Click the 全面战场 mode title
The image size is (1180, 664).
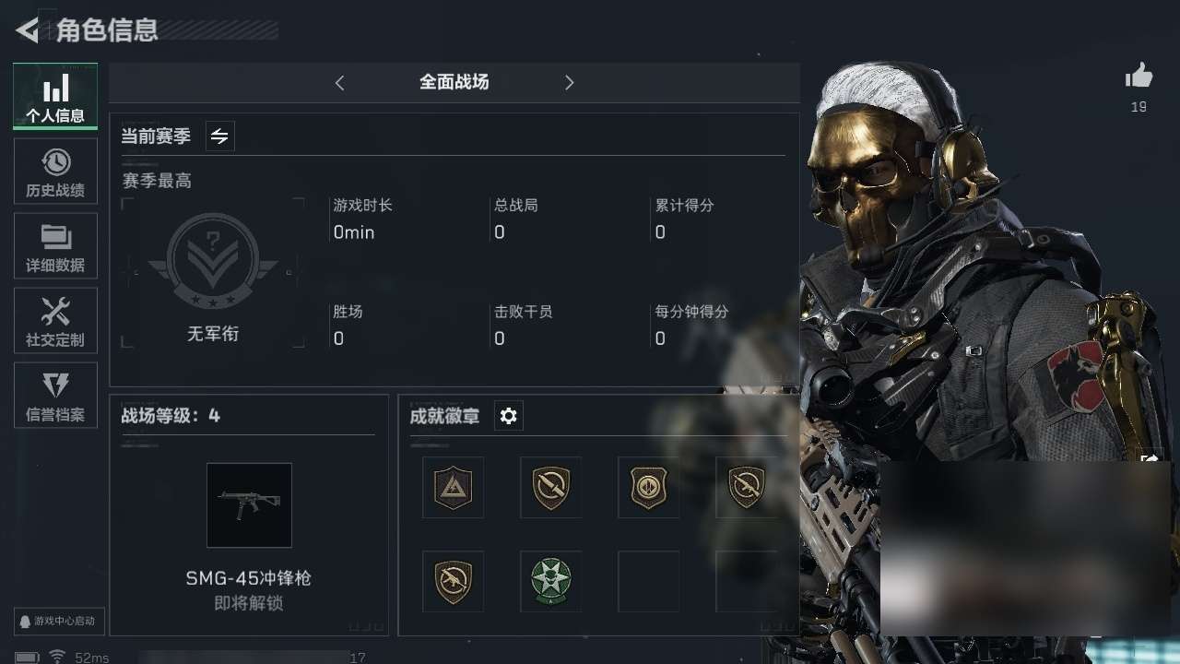pyautogui.click(x=454, y=82)
